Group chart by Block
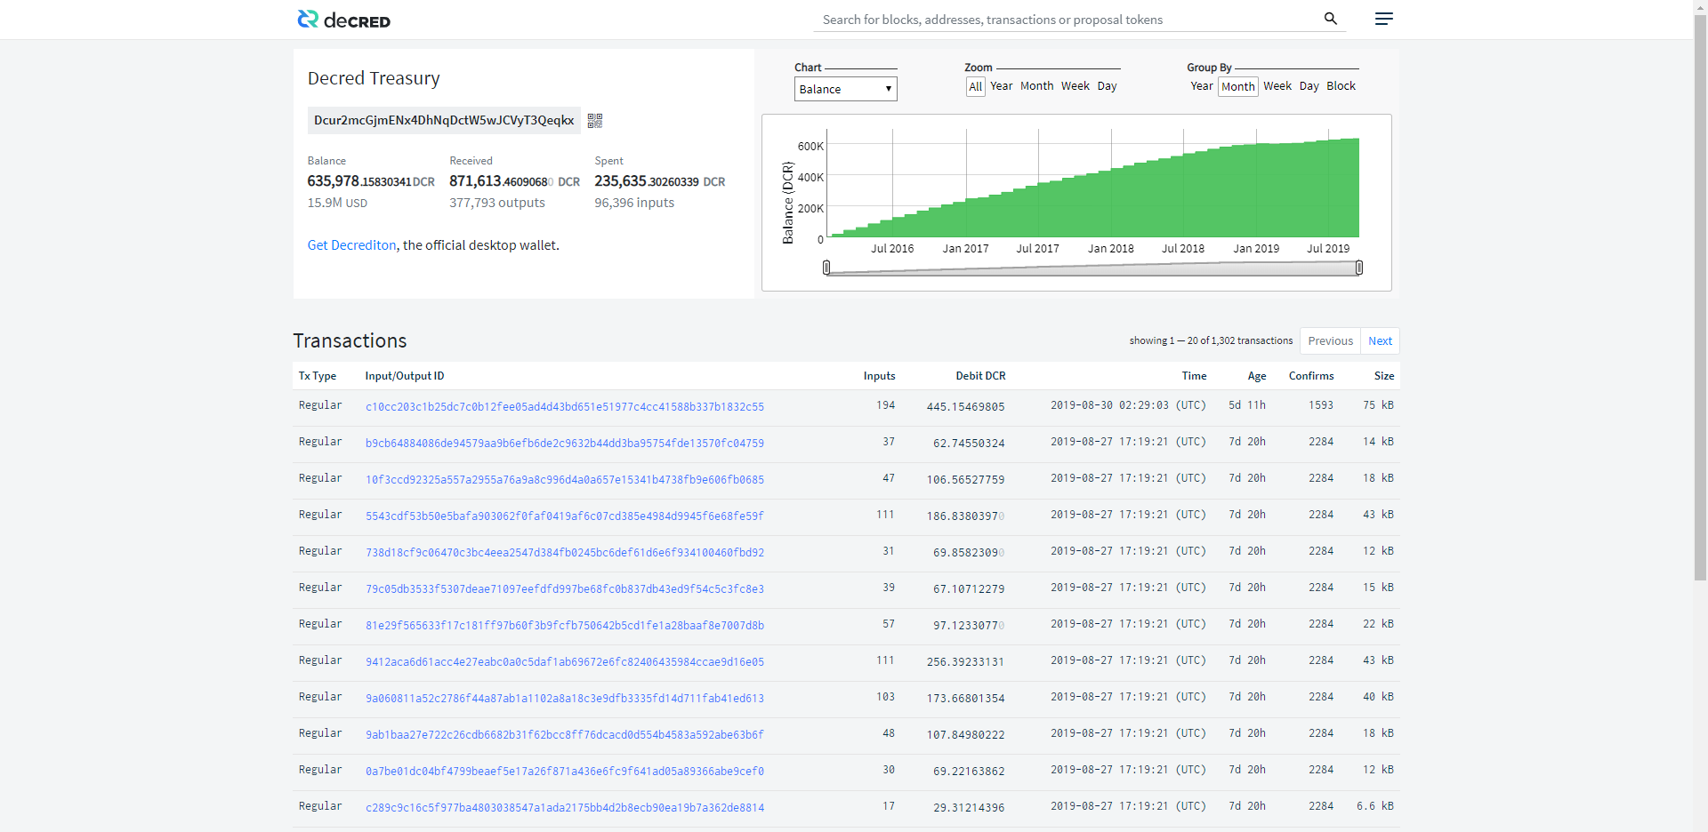Image resolution: width=1708 pixels, height=832 pixels. tap(1341, 86)
